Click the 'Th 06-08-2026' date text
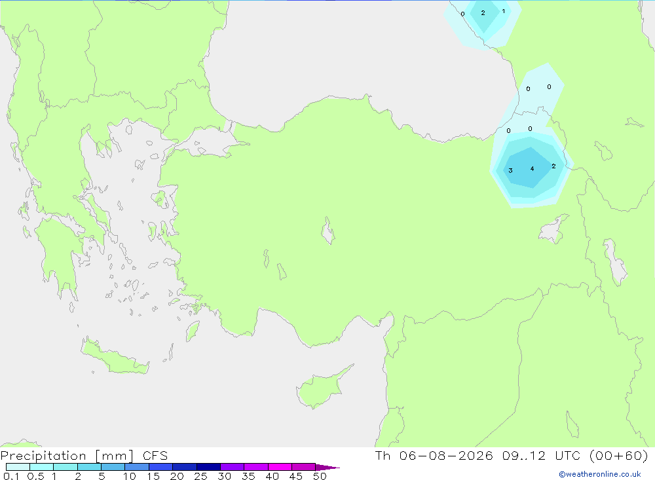This screenshot has width=655, height=480. pyautogui.click(x=434, y=455)
